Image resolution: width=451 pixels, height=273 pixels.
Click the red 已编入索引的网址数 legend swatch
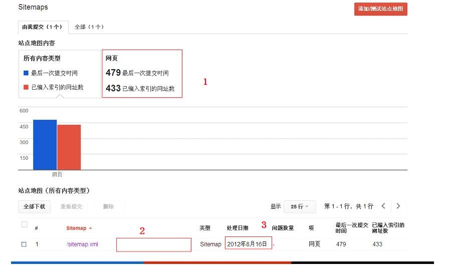[x=26, y=87]
